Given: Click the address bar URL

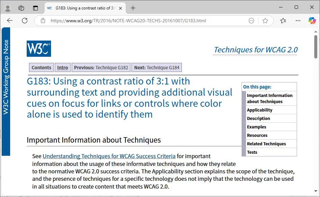Looking at the screenshot, I should tap(128, 21).
